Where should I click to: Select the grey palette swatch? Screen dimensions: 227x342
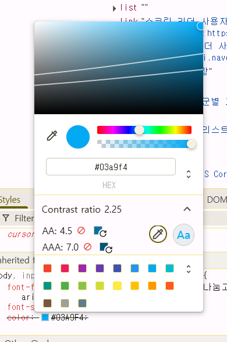pos(65,303)
